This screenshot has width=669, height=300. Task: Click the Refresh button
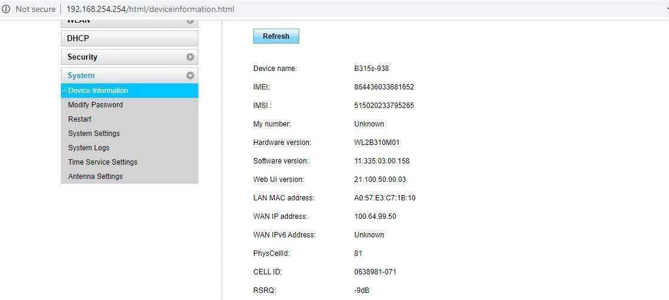(276, 36)
